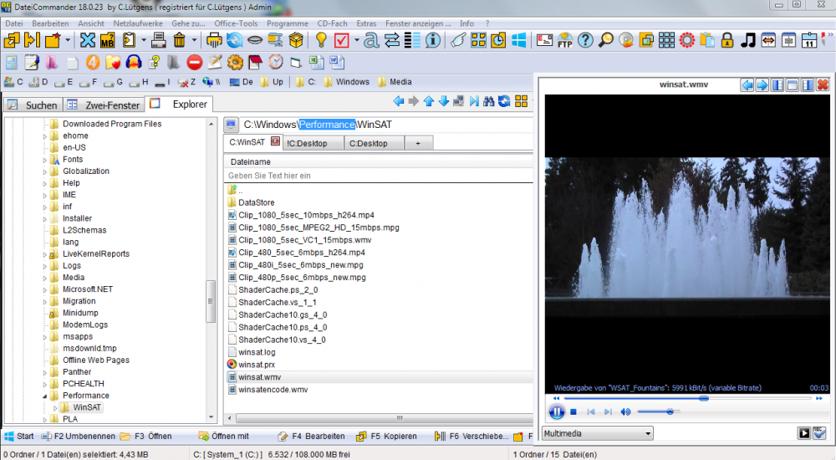Pause the winsat.wmv video playback
Image resolution: width=836 pixels, height=460 pixels.
(x=556, y=411)
